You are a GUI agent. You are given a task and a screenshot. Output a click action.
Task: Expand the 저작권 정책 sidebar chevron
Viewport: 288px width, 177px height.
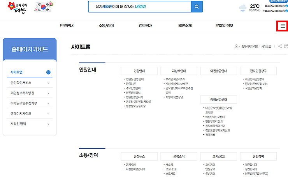(48, 124)
